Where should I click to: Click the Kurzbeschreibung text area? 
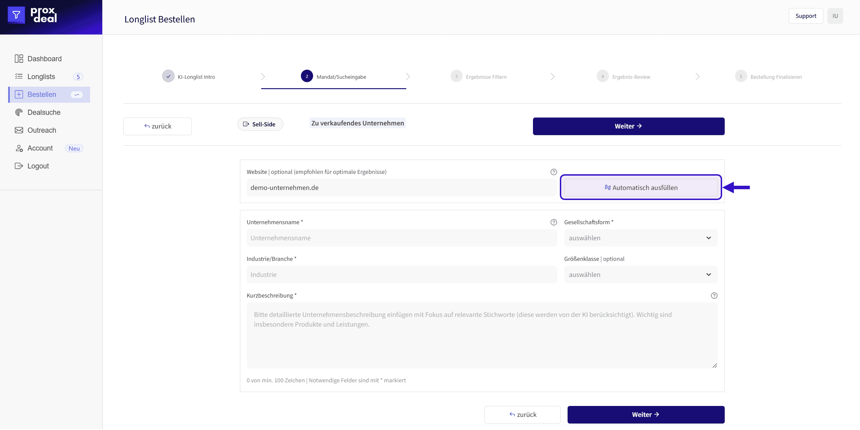tap(482, 335)
